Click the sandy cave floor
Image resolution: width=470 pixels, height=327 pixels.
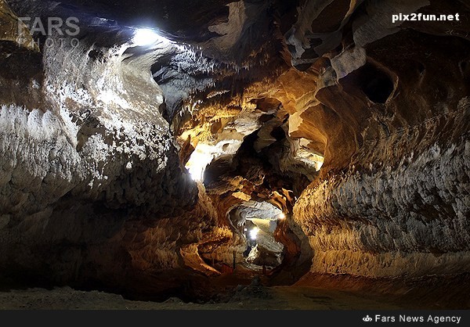click(117, 299)
